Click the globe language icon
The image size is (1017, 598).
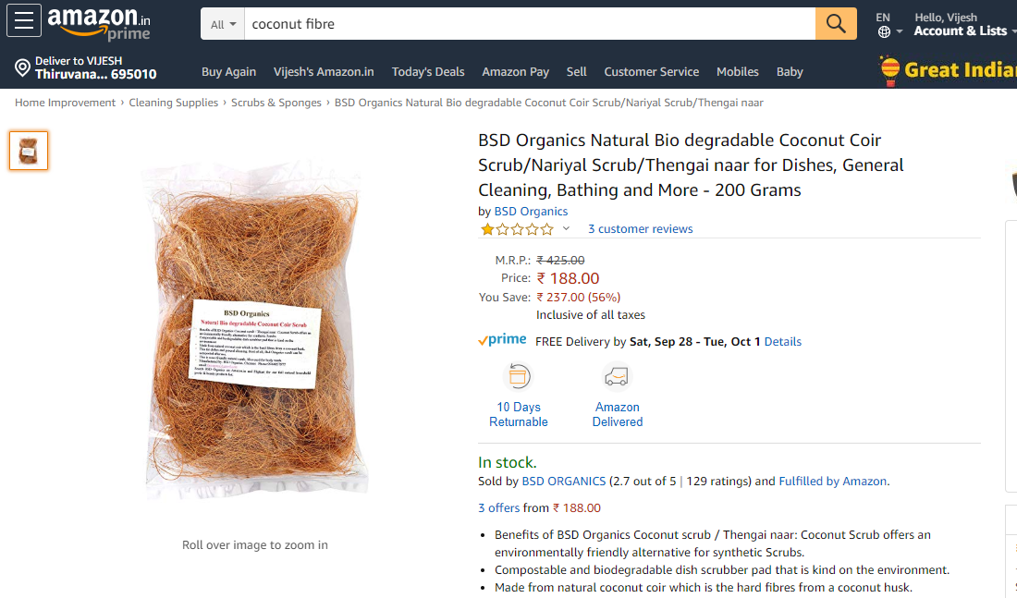[884, 31]
